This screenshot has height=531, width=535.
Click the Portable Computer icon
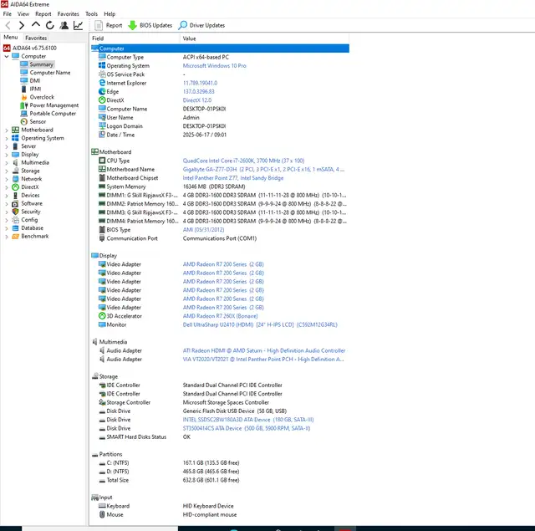(24, 113)
